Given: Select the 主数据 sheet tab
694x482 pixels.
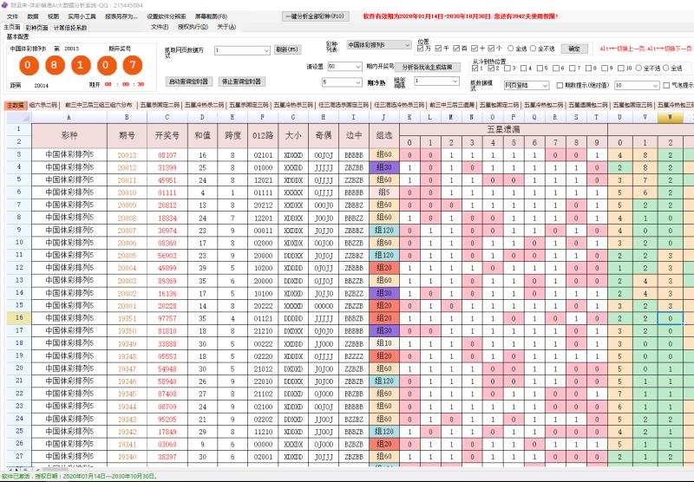Looking at the screenshot, I should pos(16,105).
